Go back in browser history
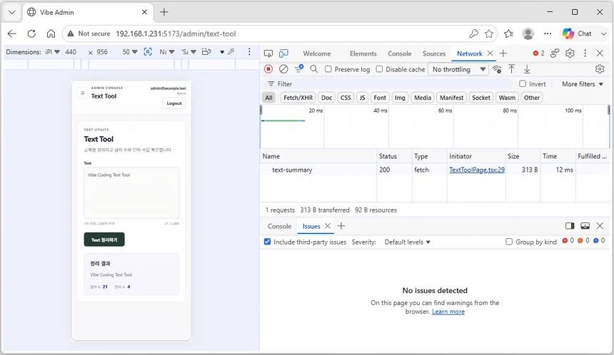Screen dimensions: 614x355 (12, 34)
